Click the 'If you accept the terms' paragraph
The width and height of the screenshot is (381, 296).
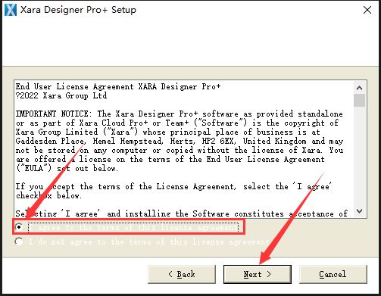[x=173, y=191]
